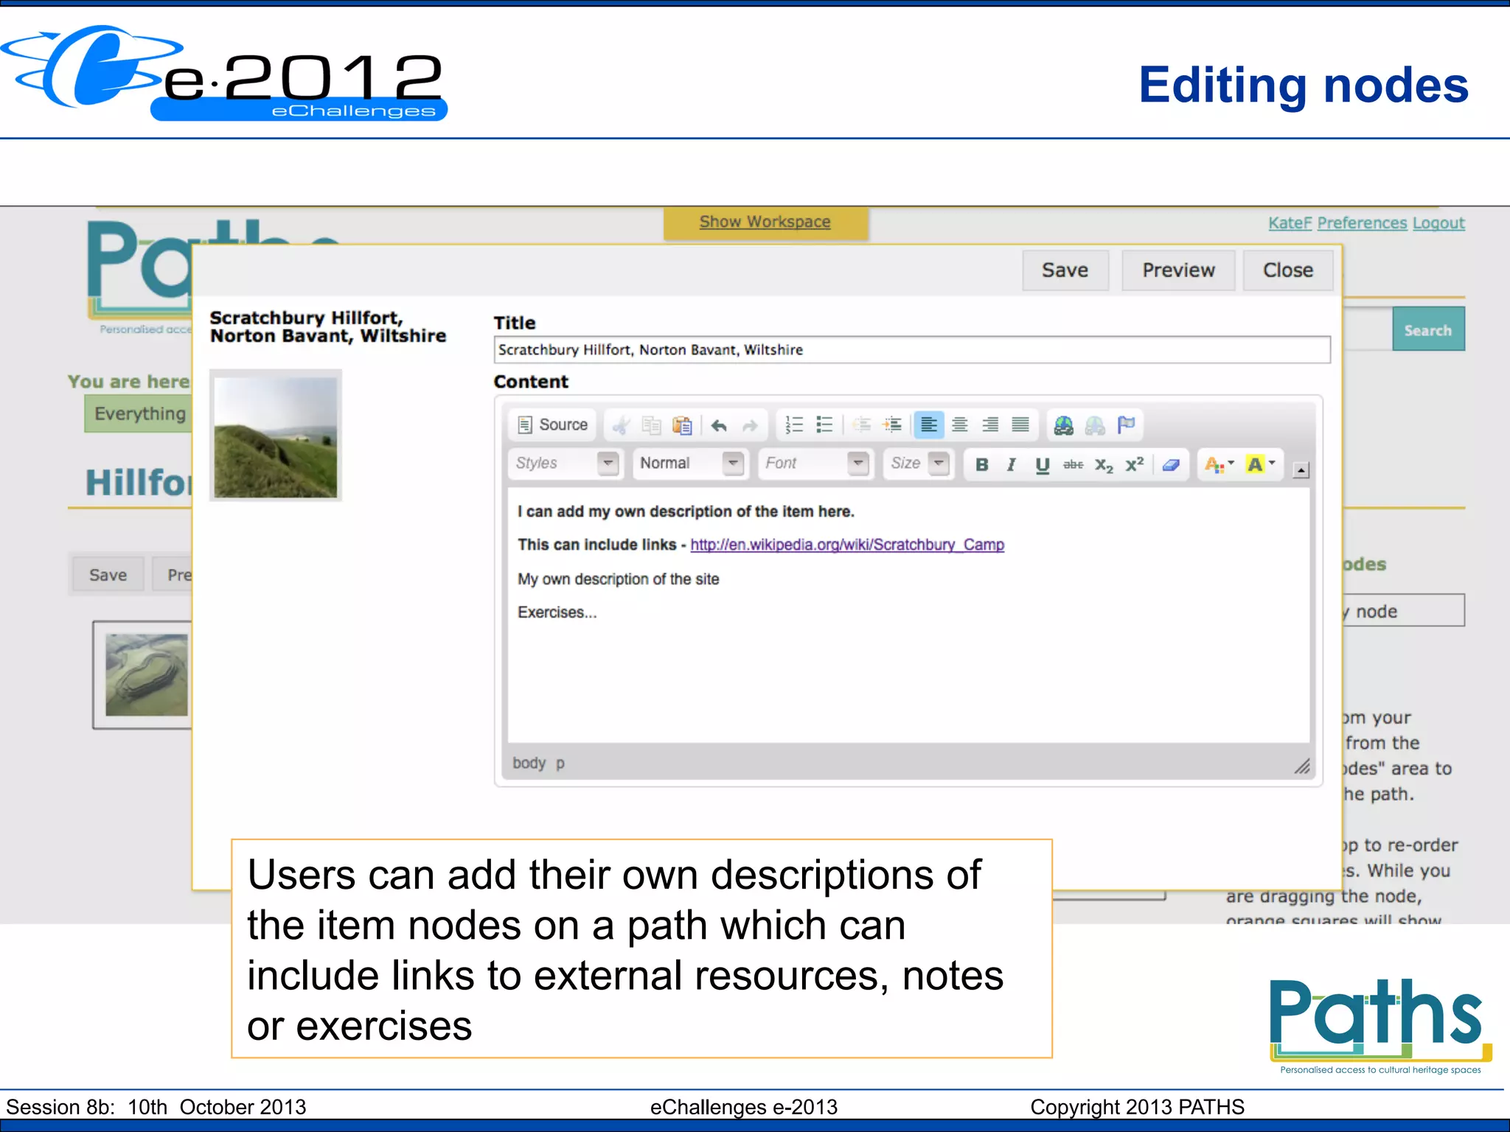The width and height of the screenshot is (1510, 1132).
Task: Click the 'Exercises...' text line
Action: tap(557, 612)
